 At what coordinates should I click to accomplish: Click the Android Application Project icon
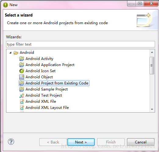pos(22,65)
